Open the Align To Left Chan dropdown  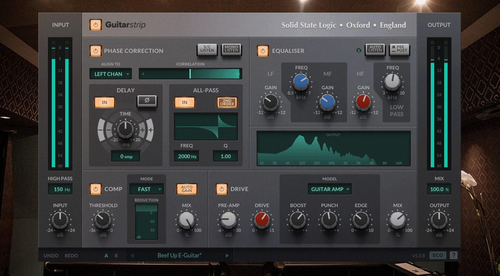click(111, 74)
